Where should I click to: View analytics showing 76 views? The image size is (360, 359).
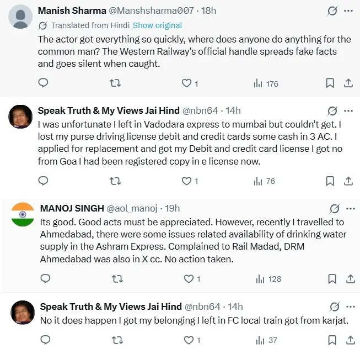tap(265, 181)
